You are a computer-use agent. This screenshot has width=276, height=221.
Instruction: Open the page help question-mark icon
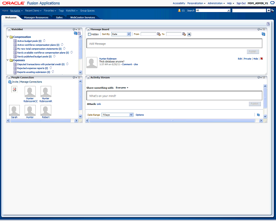(268, 24)
